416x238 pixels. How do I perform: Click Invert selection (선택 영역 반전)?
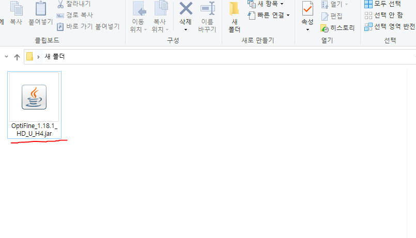point(390,26)
